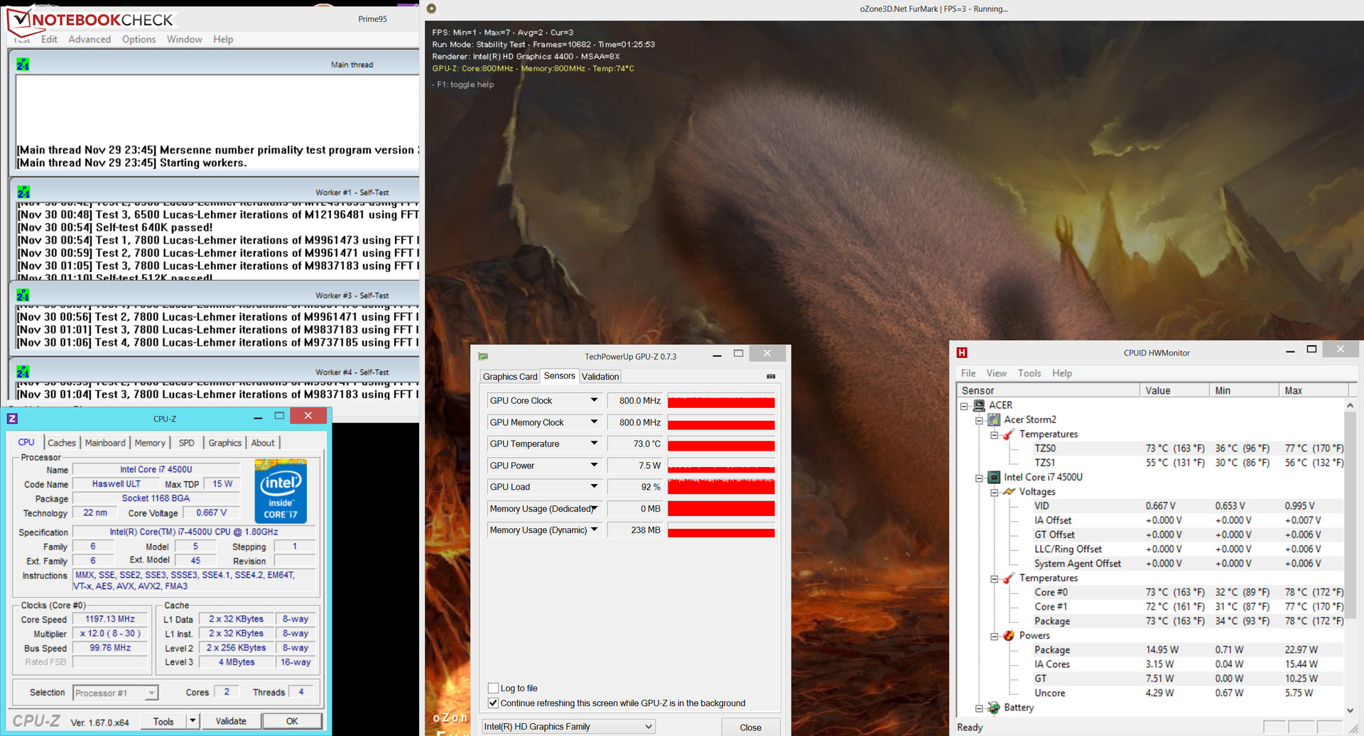The width and height of the screenshot is (1364, 736).
Task: Click the Acer Storm2 mainboard icon
Action: [994, 419]
